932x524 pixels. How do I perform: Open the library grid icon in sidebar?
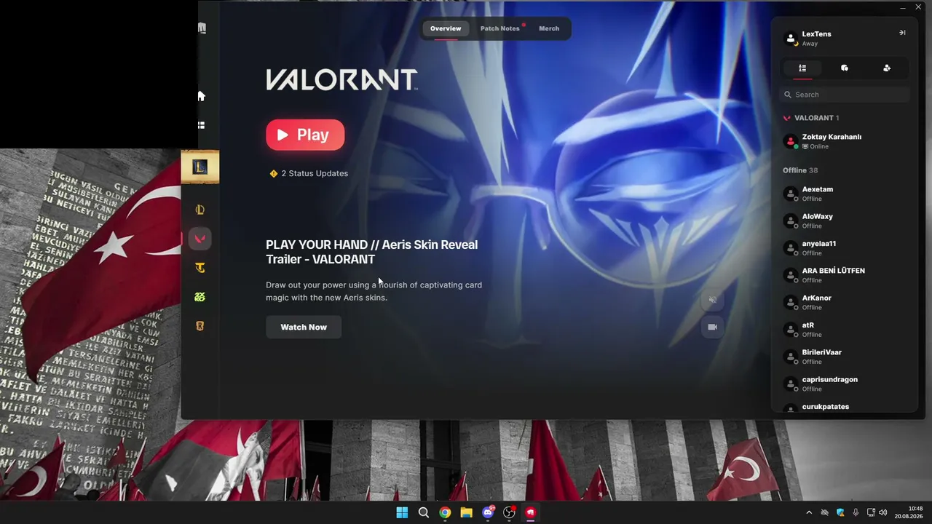coord(202,125)
